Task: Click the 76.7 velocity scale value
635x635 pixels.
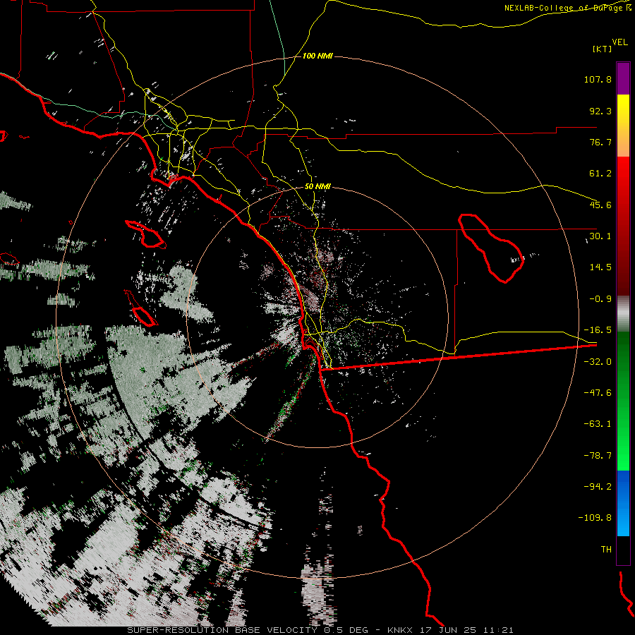Action: [600, 142]
